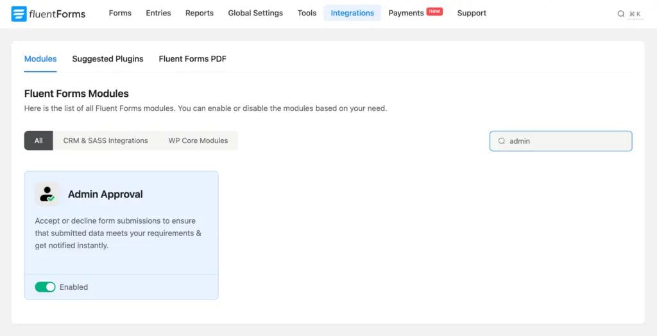Go to Reports
Viewport: 657px width, 336px height.
[200, 13]
